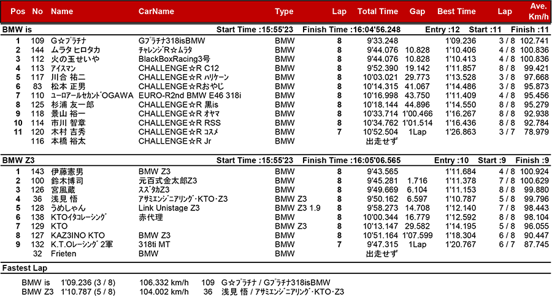Click driver name 伊藤憲男

point(67,172)
